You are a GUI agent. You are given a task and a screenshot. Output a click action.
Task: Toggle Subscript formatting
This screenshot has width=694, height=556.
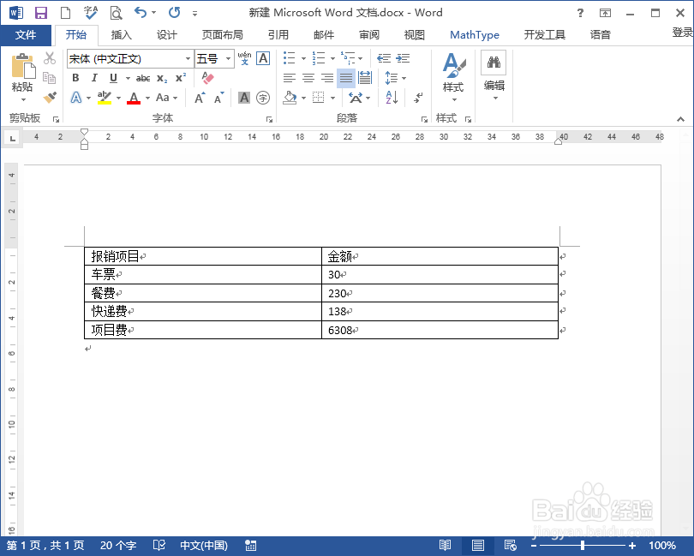(x=162, y=78)
